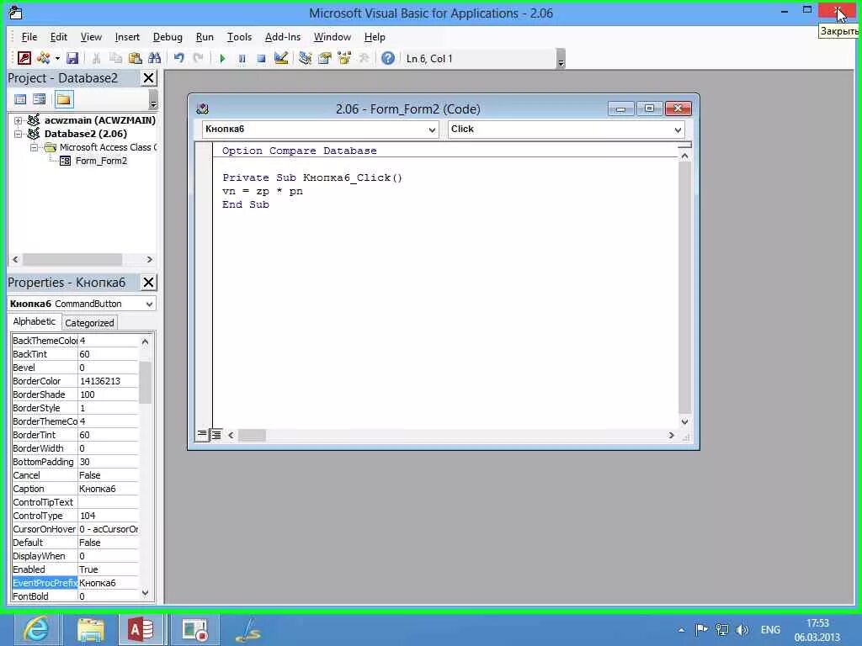This screenshot has width=862, height=646.
Task: Open the Кнопка6 object dropdown in code window
Action: [x=432, y=130]
